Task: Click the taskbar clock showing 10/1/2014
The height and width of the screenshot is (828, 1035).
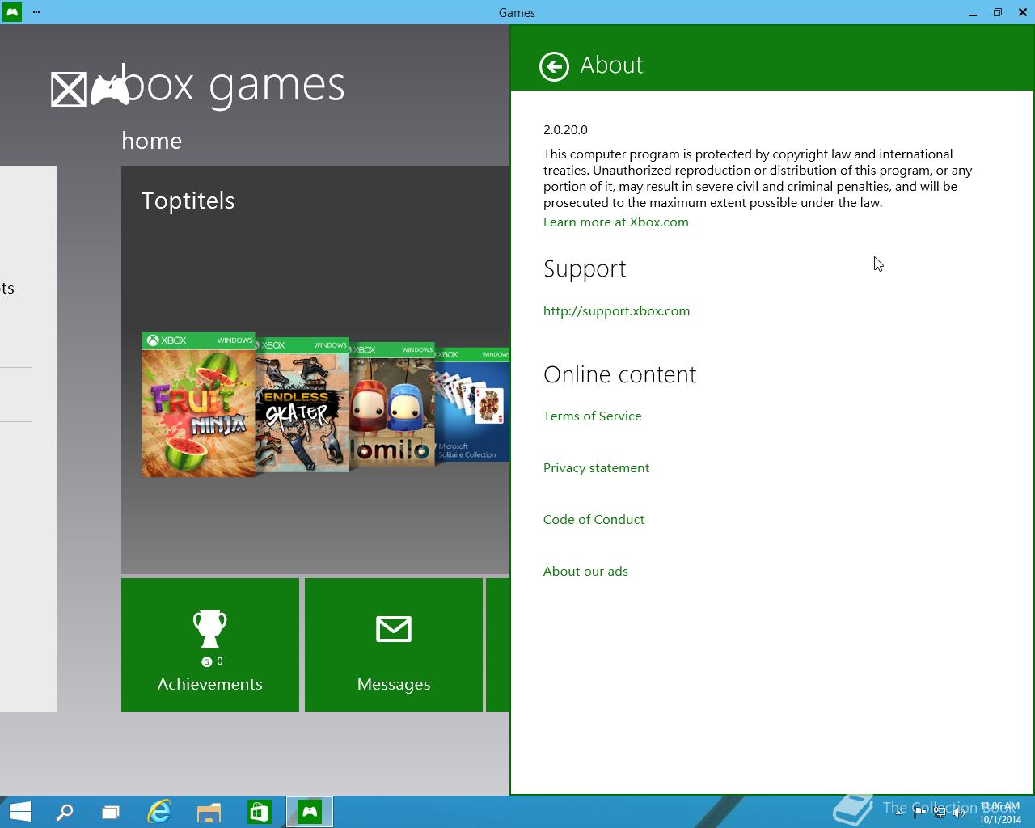Action: (x=1000, y=813)
